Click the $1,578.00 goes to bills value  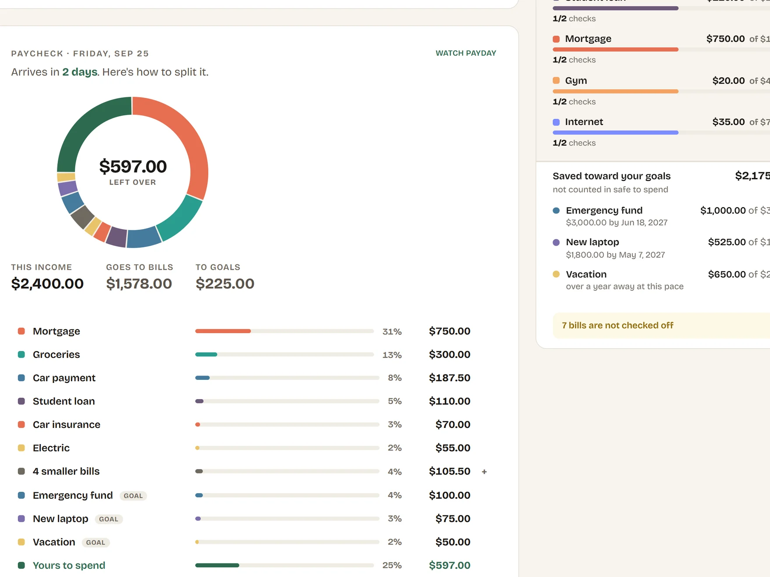(x=139, y=284)
